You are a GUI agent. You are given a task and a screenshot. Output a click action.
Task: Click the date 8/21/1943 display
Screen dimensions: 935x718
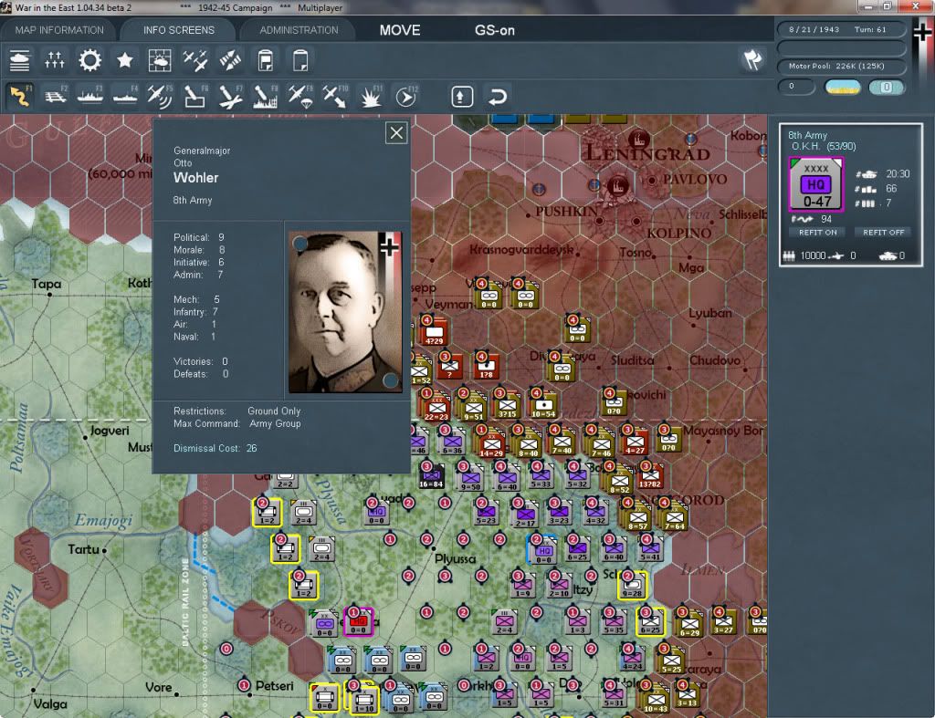click(814, 29)
